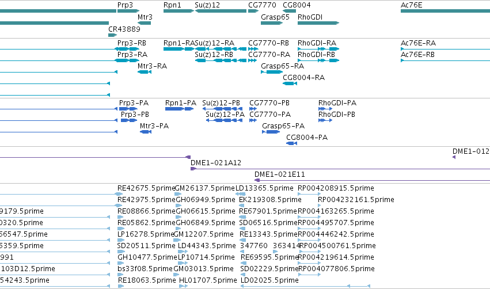This screenshot has width=490, height=289.
Task: Select transcript Grasp65-RA
Action: (282, 66)
